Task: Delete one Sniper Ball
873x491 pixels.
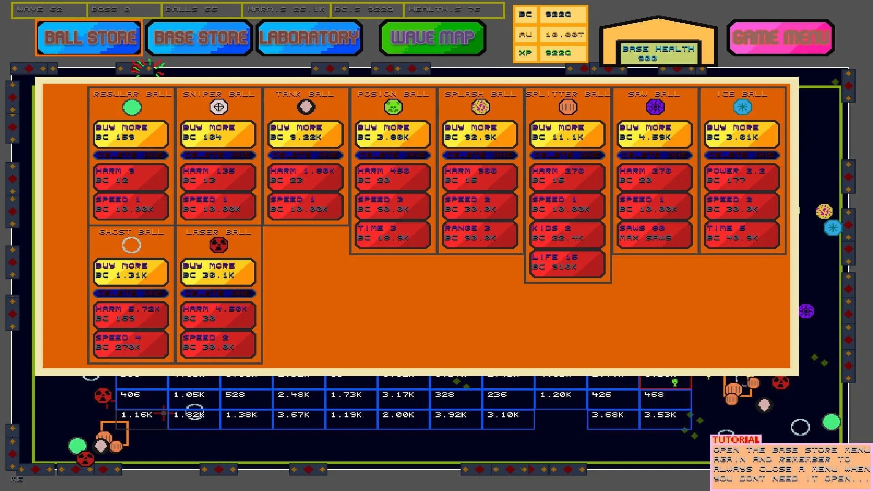Action: [x=219, y=155]
